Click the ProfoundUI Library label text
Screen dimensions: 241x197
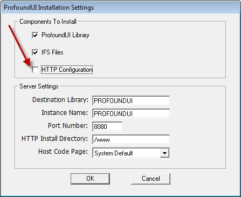[x=65, y=35]
